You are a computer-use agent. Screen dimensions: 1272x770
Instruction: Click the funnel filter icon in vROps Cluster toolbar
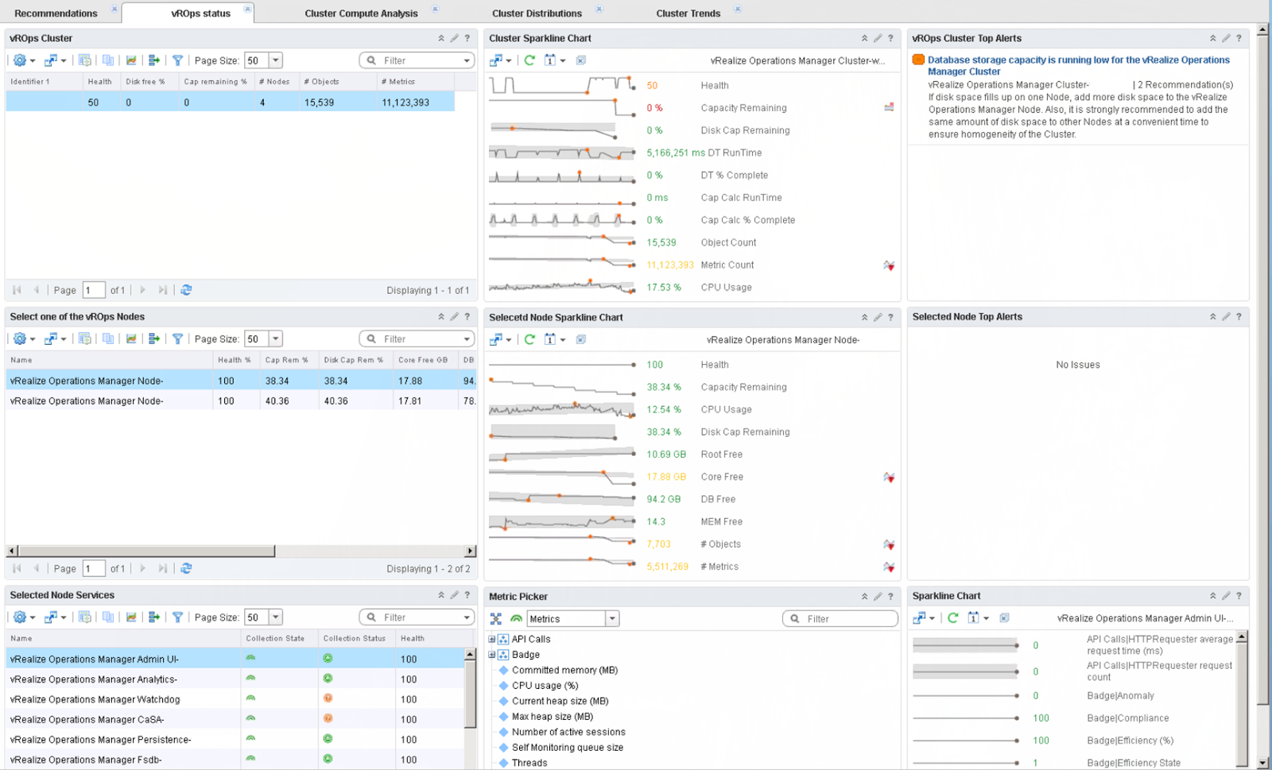point(178,60)
